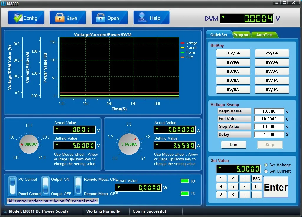The width and height of the screenshot is (302, 217).
Task: Toggle the Remote Meas. ON/OFF switch
Action: [x=78, y=186]
